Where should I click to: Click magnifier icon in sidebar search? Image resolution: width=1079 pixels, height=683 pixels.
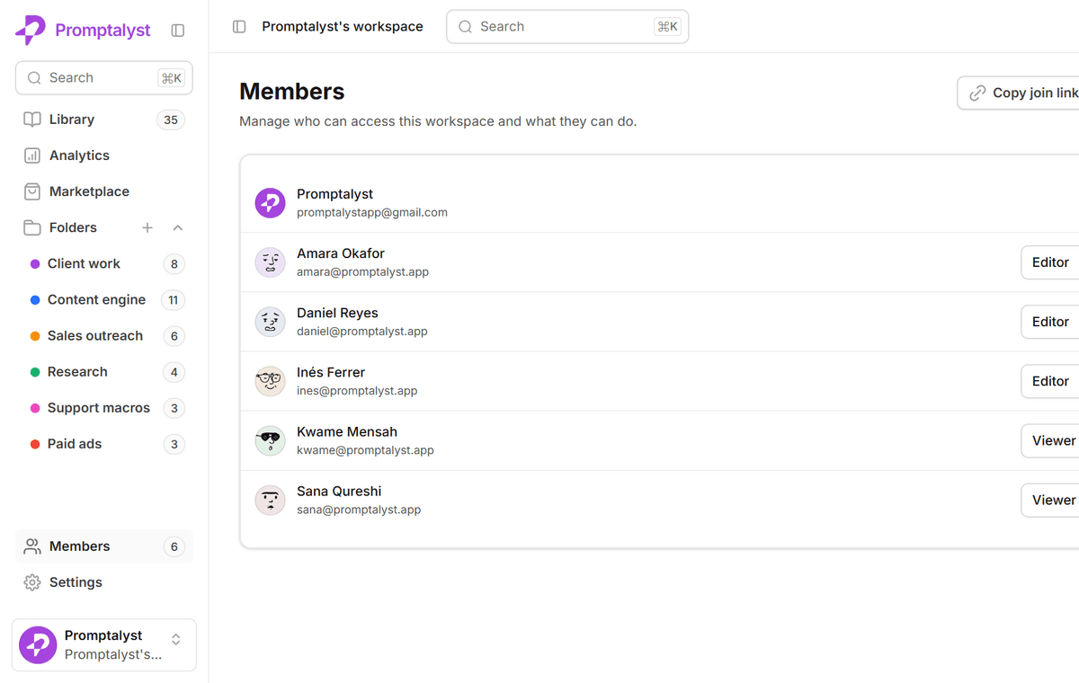(34, 78)
